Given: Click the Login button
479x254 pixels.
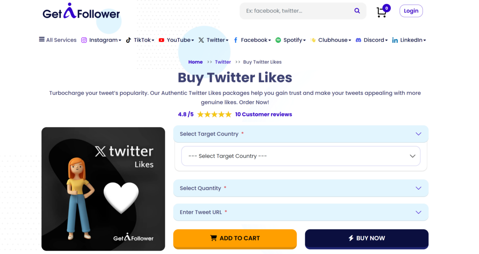Looking at the screenshot, I should [411, 11].
